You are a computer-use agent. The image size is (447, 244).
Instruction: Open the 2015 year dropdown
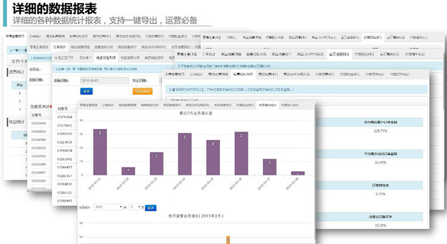pos(108,207)
